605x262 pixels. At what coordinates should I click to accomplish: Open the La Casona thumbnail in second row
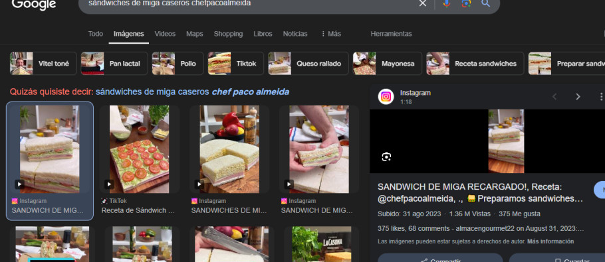pyautogui.click(x=321, y=244)
